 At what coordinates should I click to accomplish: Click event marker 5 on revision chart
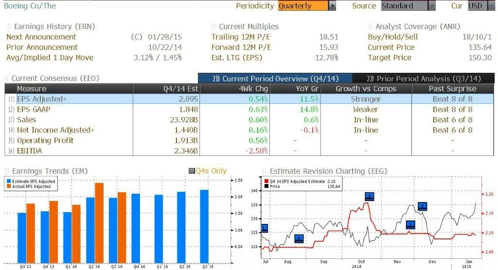click(299, 238)
